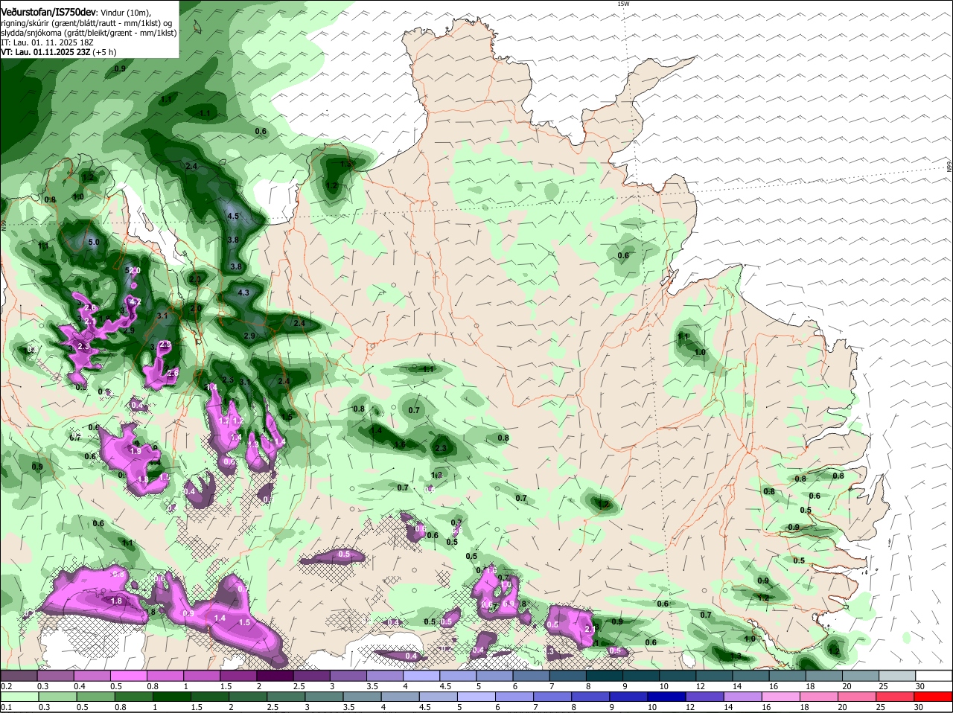Screen dimensions: 953x713
Task: Click the Veðurstofan/IS750dev title text
Action: [x=48, y=13]
